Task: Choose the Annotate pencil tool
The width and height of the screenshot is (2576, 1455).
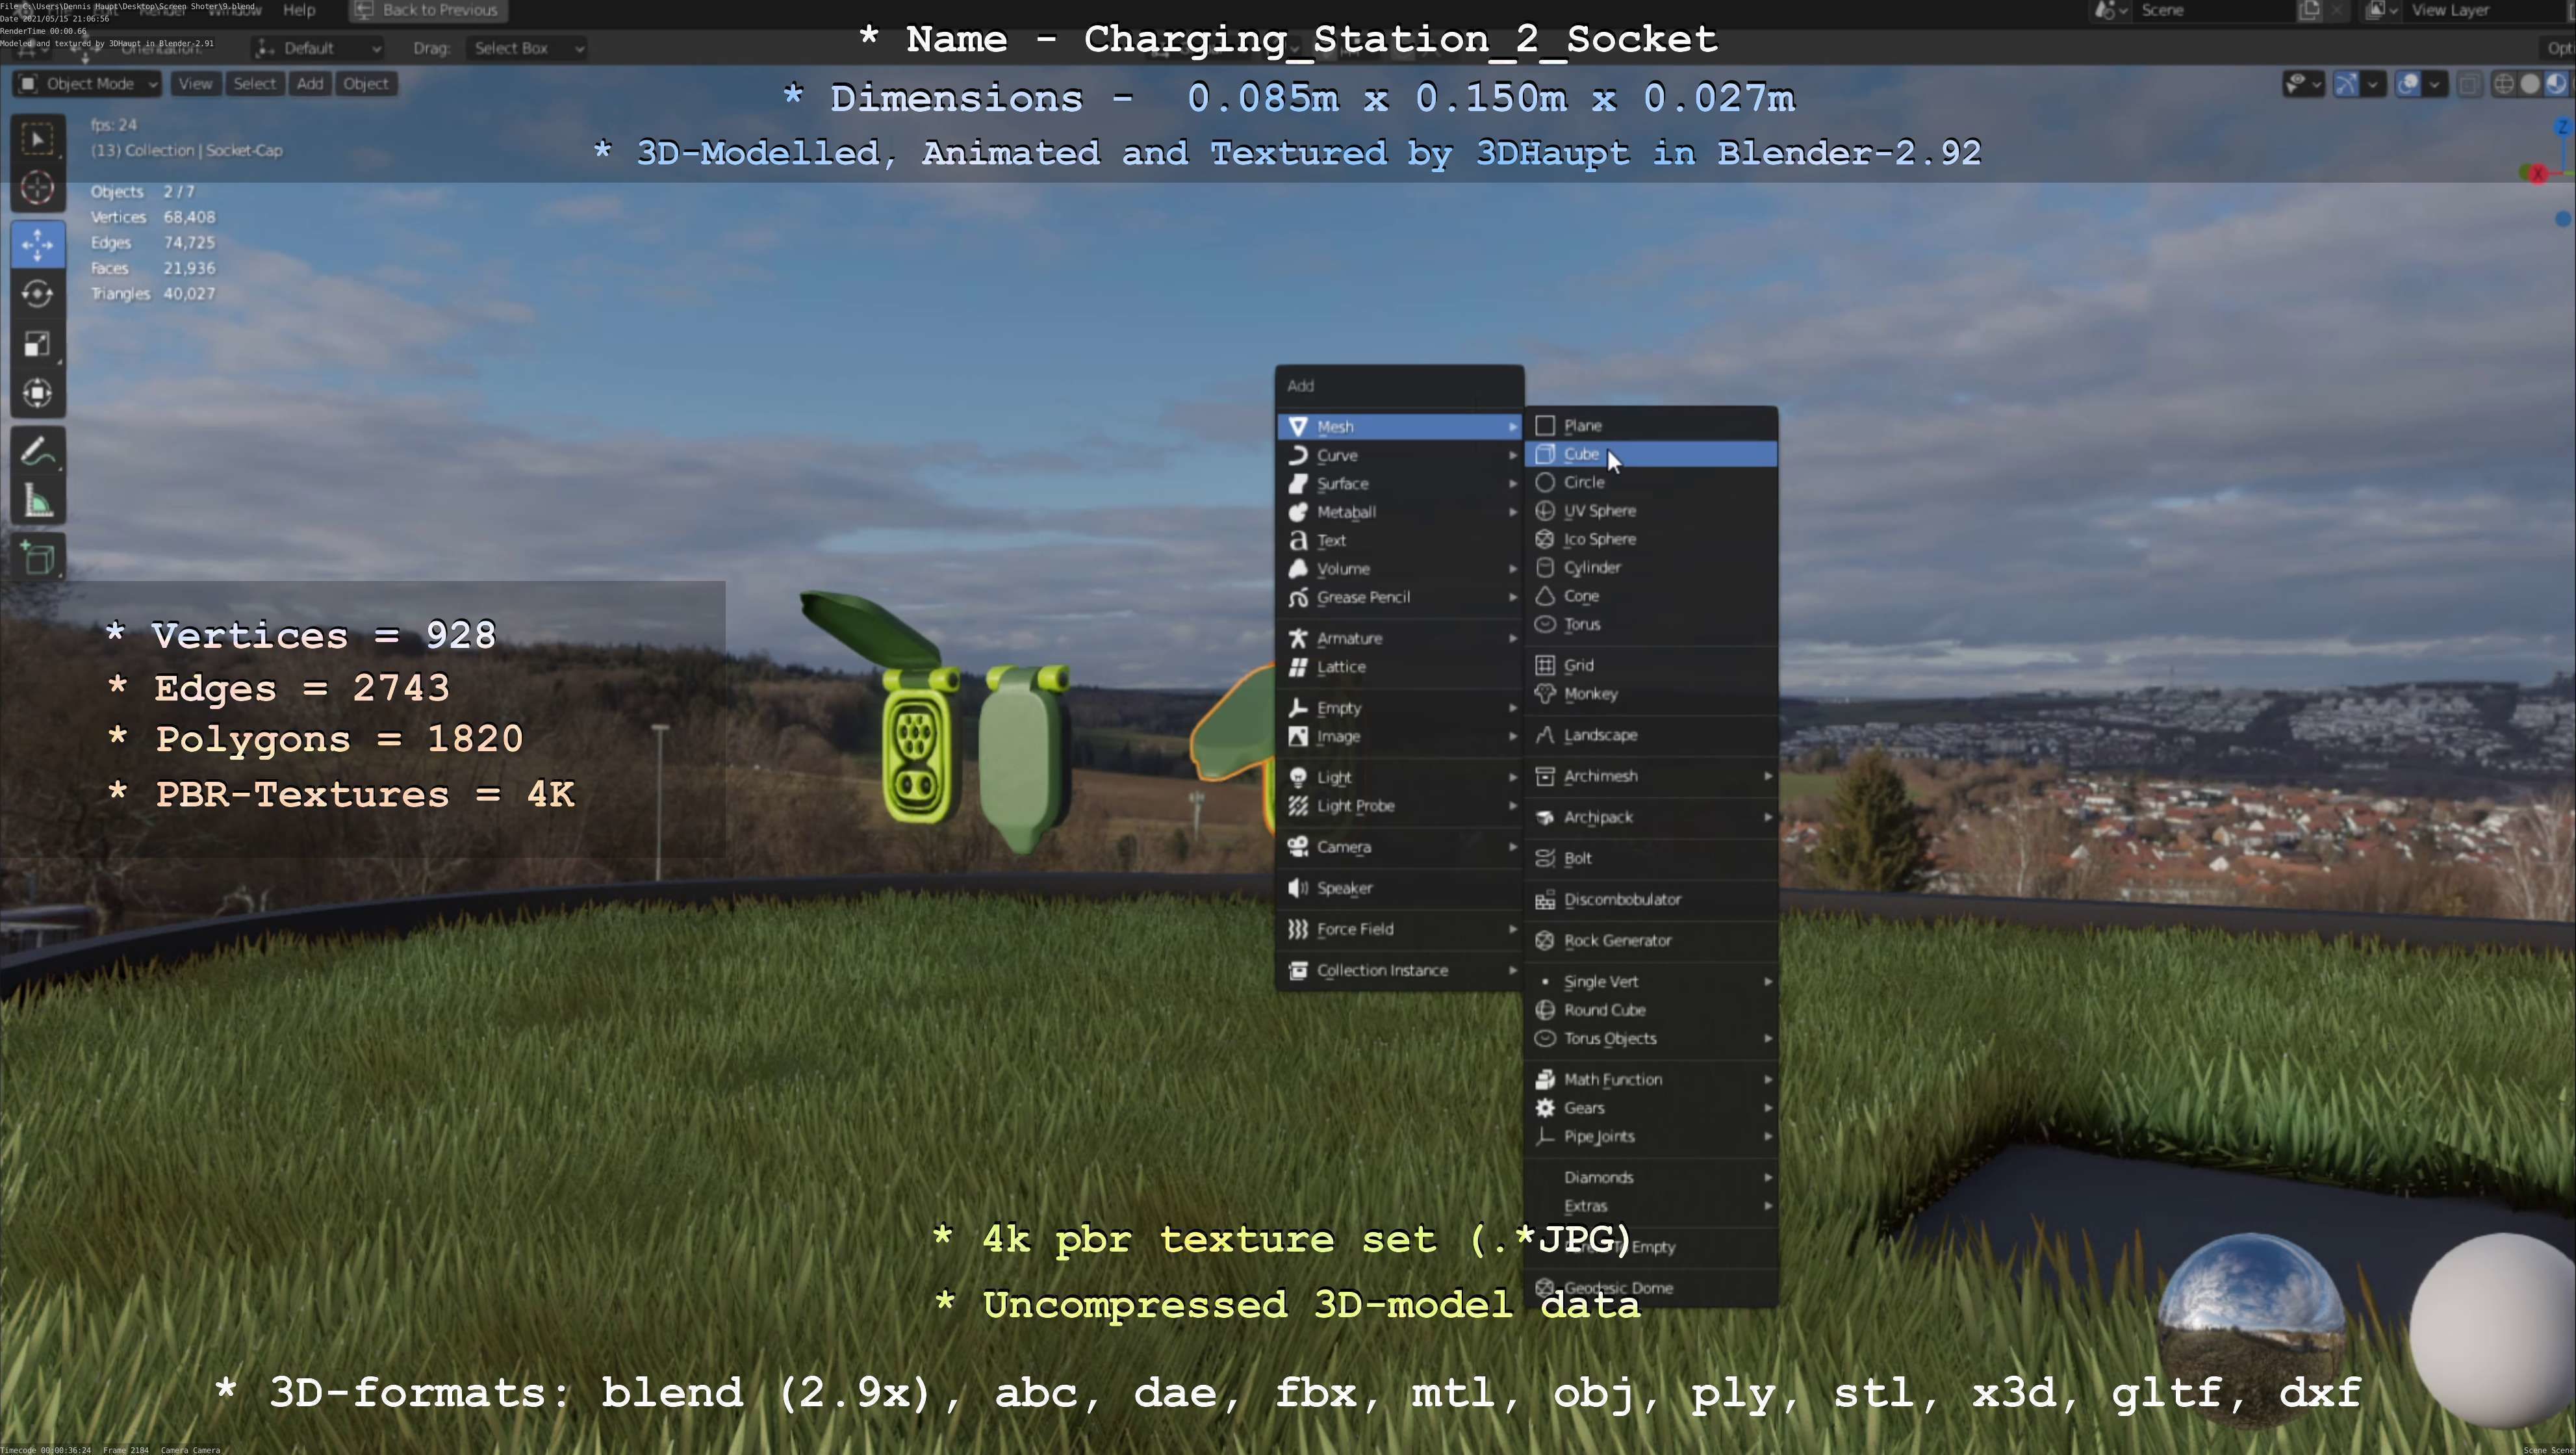Action: [37, 452]
